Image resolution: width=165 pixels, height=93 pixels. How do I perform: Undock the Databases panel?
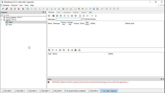pyautogui.click(x=43, y=12)
